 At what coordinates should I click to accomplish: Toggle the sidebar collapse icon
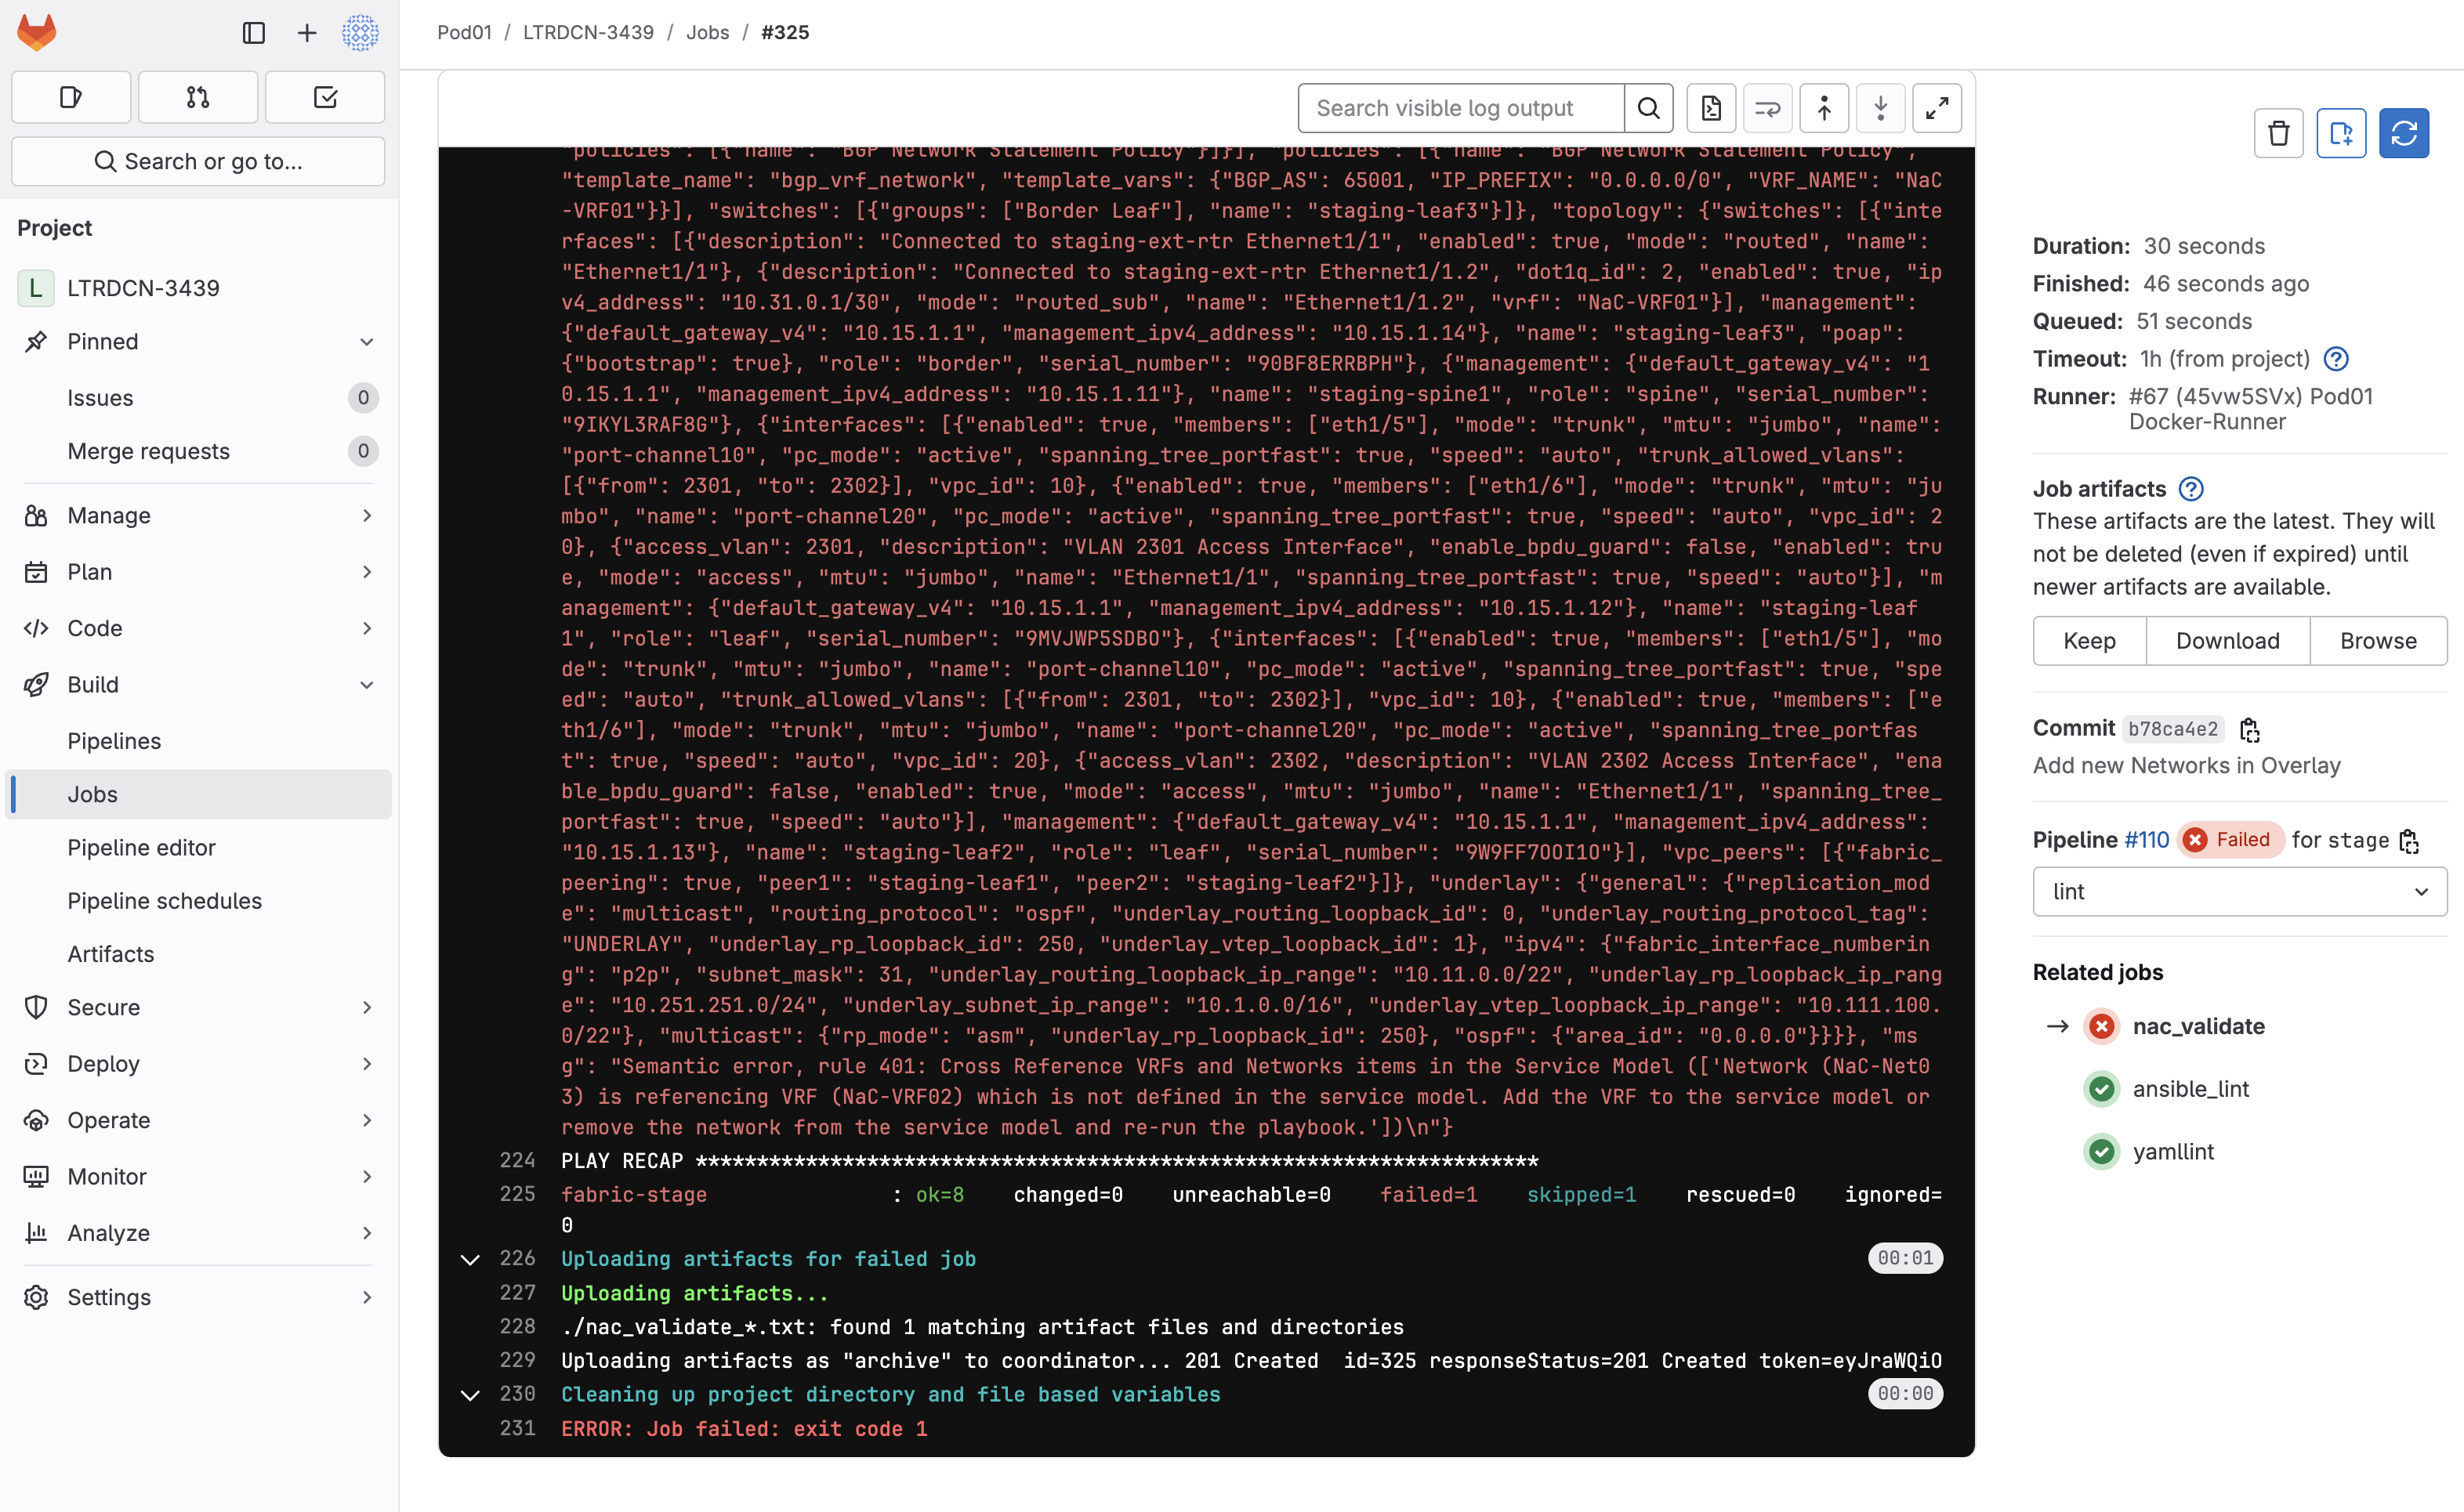[253, 33]
